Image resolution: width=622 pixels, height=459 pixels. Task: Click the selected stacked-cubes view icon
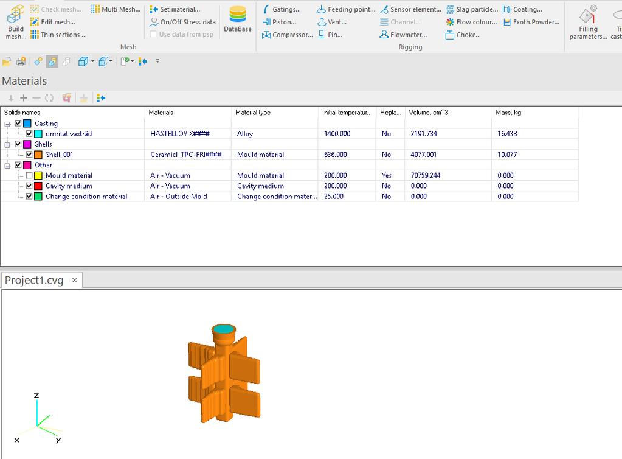coord(52,61)
